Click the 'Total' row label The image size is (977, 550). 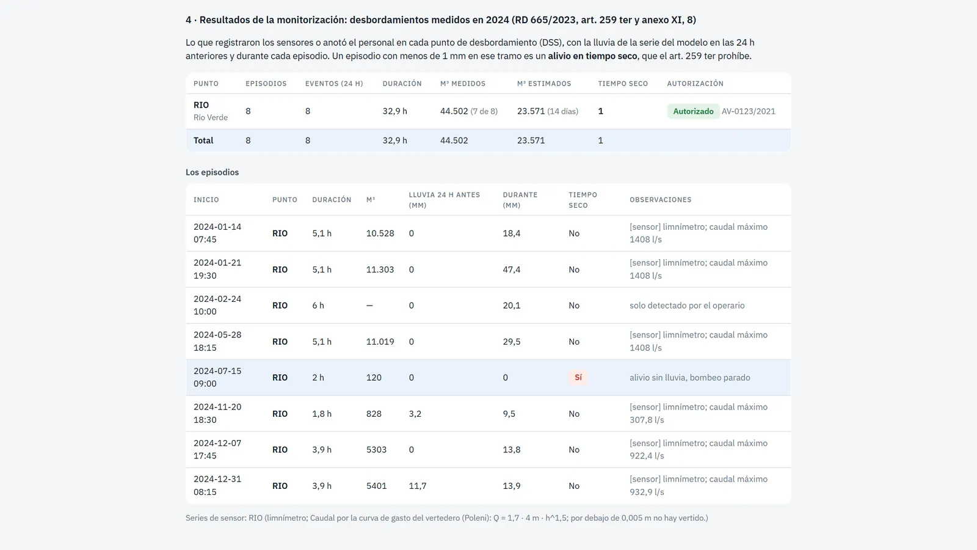(203, 141)
